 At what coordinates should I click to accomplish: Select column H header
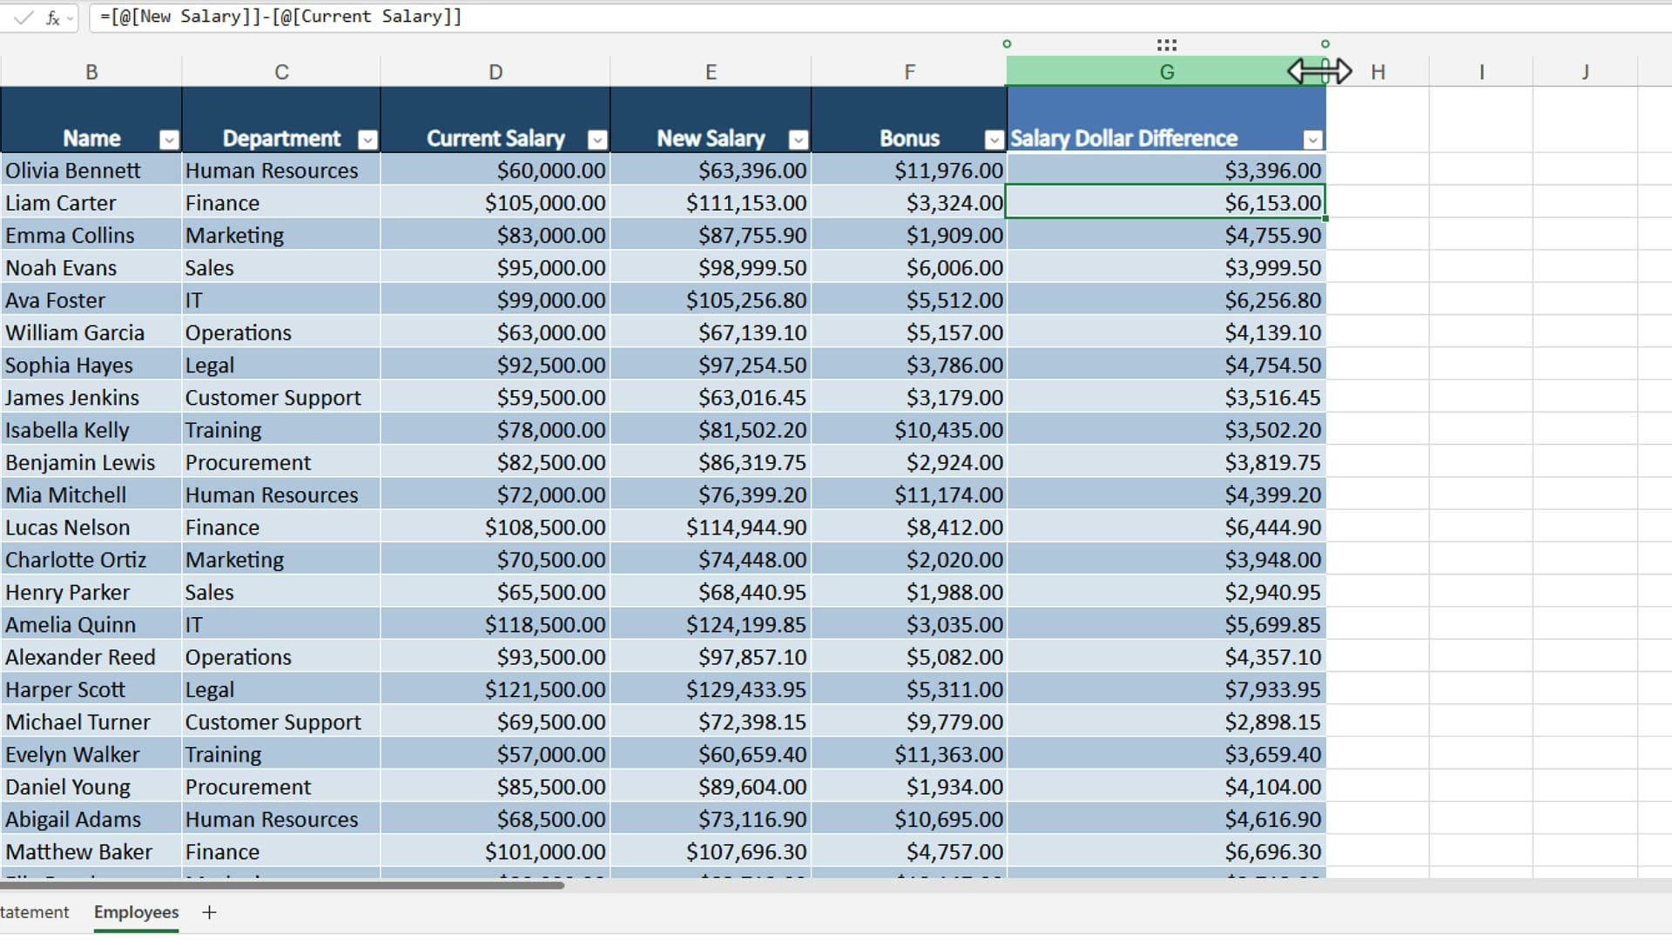coord(1379,71)
